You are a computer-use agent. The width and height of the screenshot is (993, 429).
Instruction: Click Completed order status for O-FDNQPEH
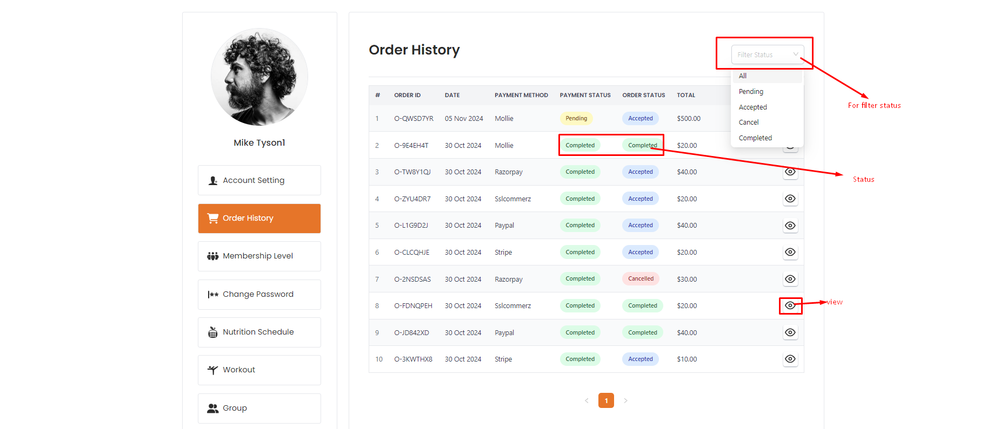coord(643,305)
